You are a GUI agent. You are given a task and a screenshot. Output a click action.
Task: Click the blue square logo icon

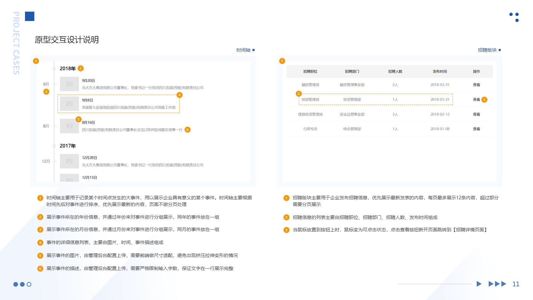tap(30, 16)
